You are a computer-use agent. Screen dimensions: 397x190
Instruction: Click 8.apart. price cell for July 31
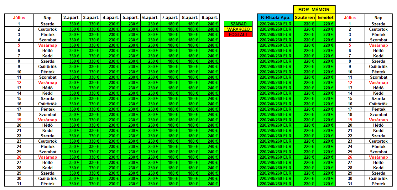click(190, 184)
